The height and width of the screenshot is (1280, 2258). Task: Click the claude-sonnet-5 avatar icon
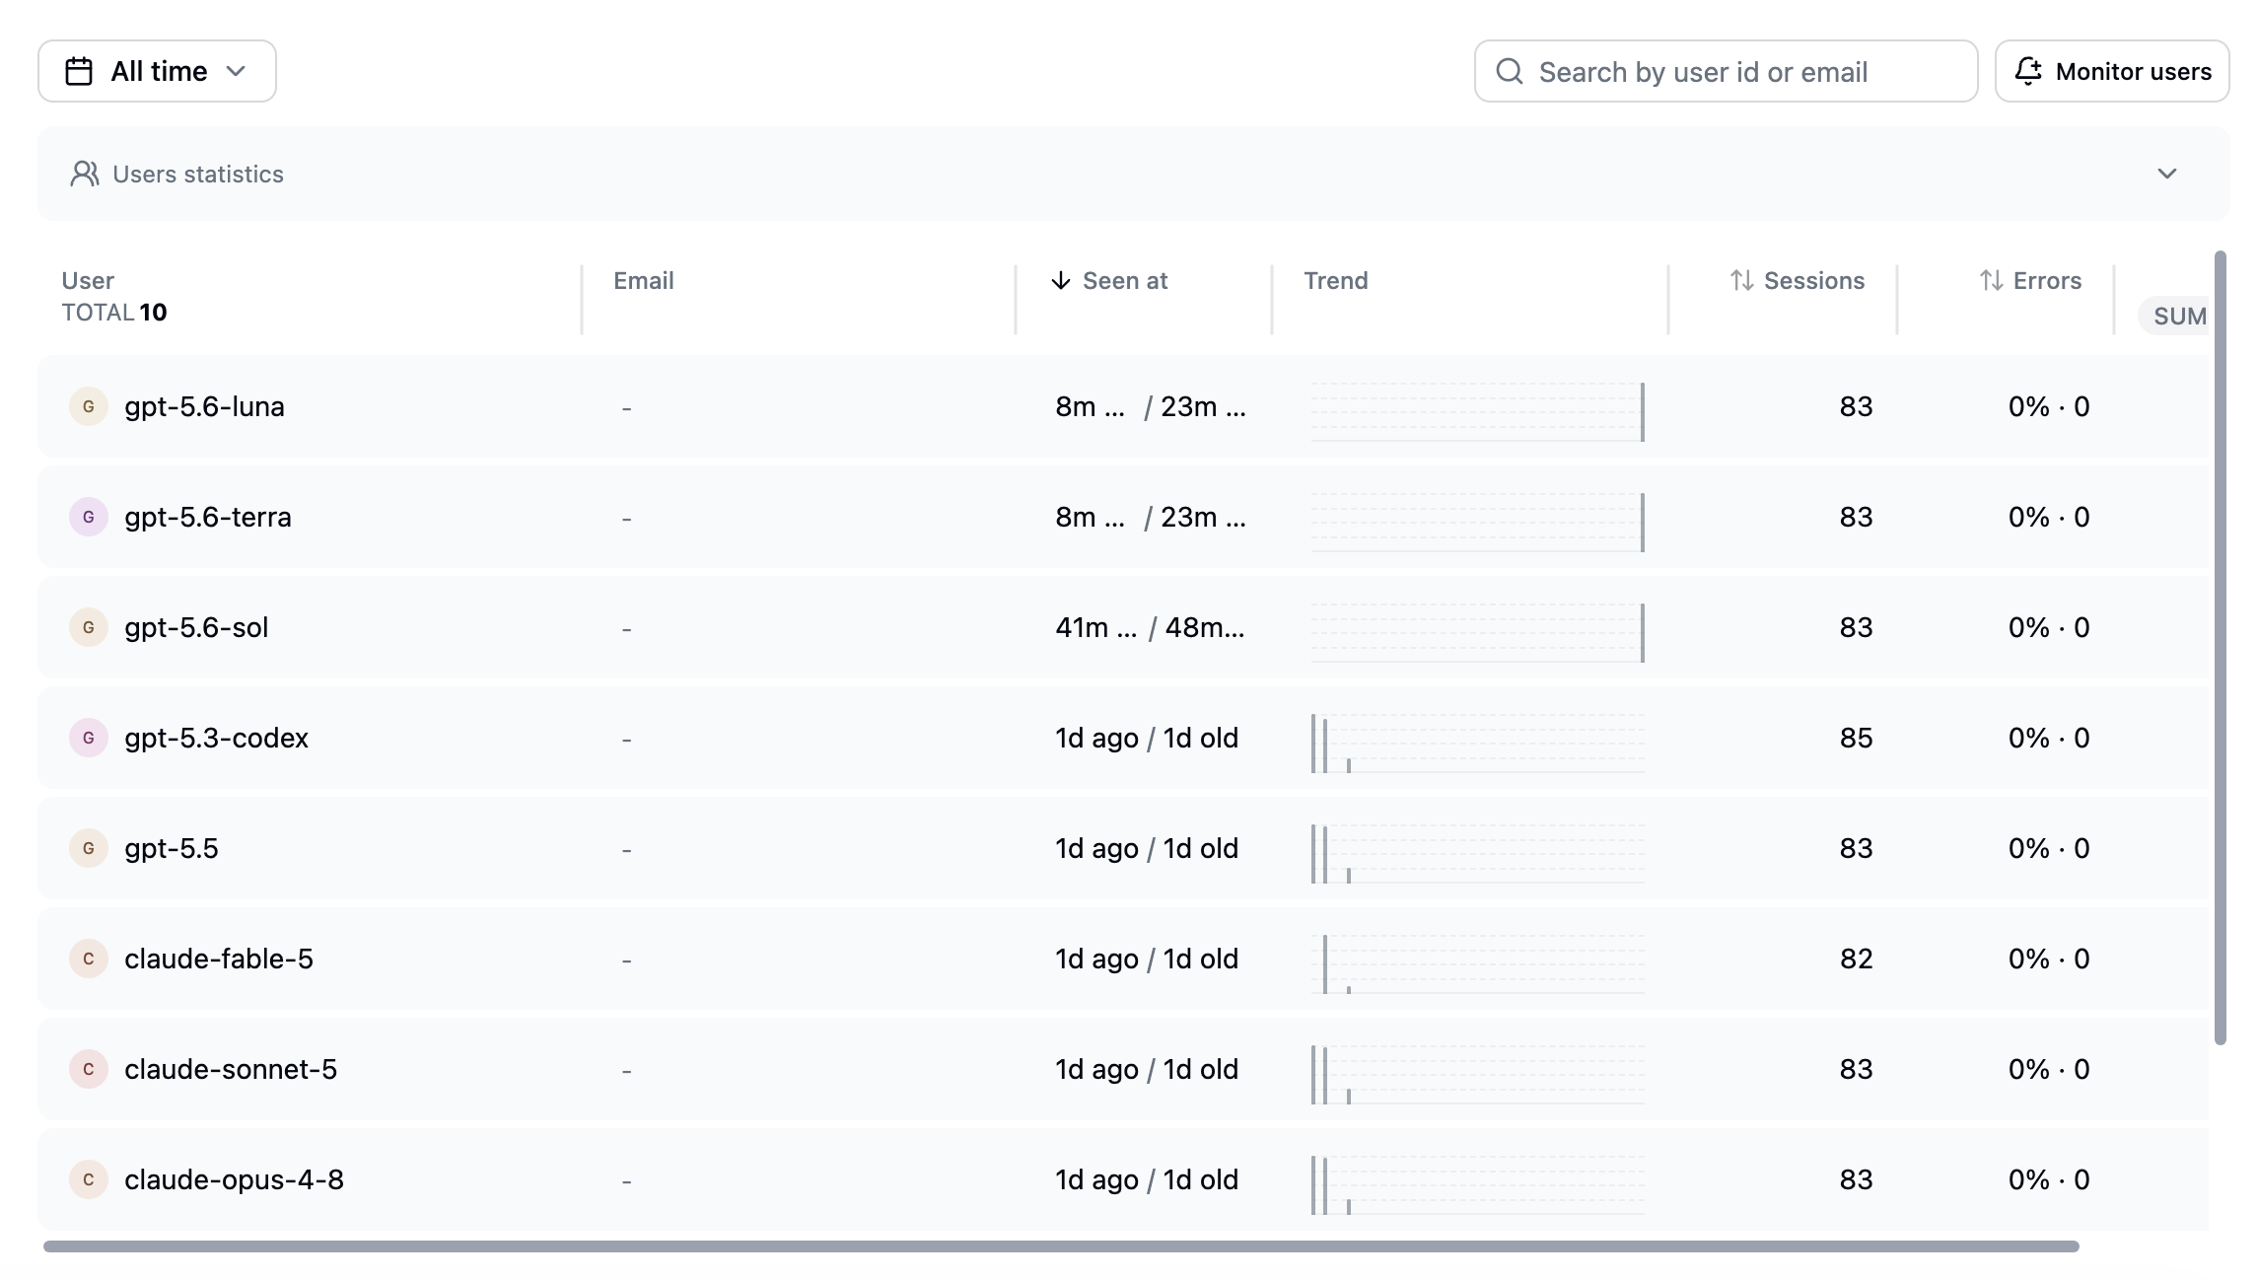(89, 1069)
